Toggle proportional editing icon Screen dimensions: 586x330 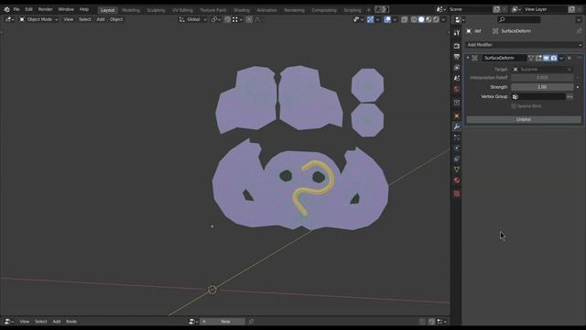point(249,19)
